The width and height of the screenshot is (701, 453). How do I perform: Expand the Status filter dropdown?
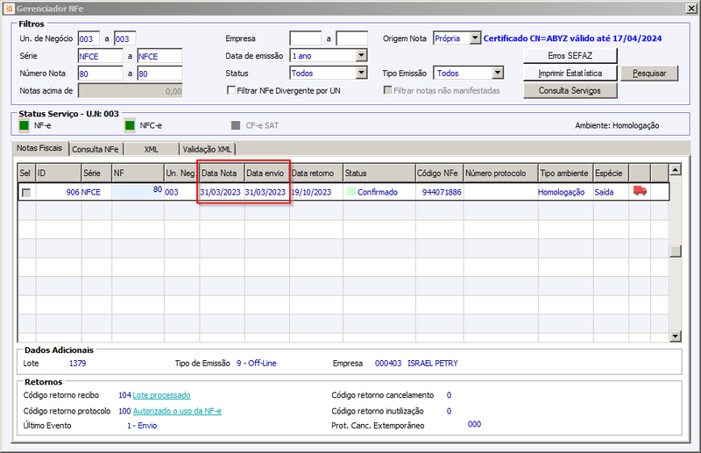point(361,73)
